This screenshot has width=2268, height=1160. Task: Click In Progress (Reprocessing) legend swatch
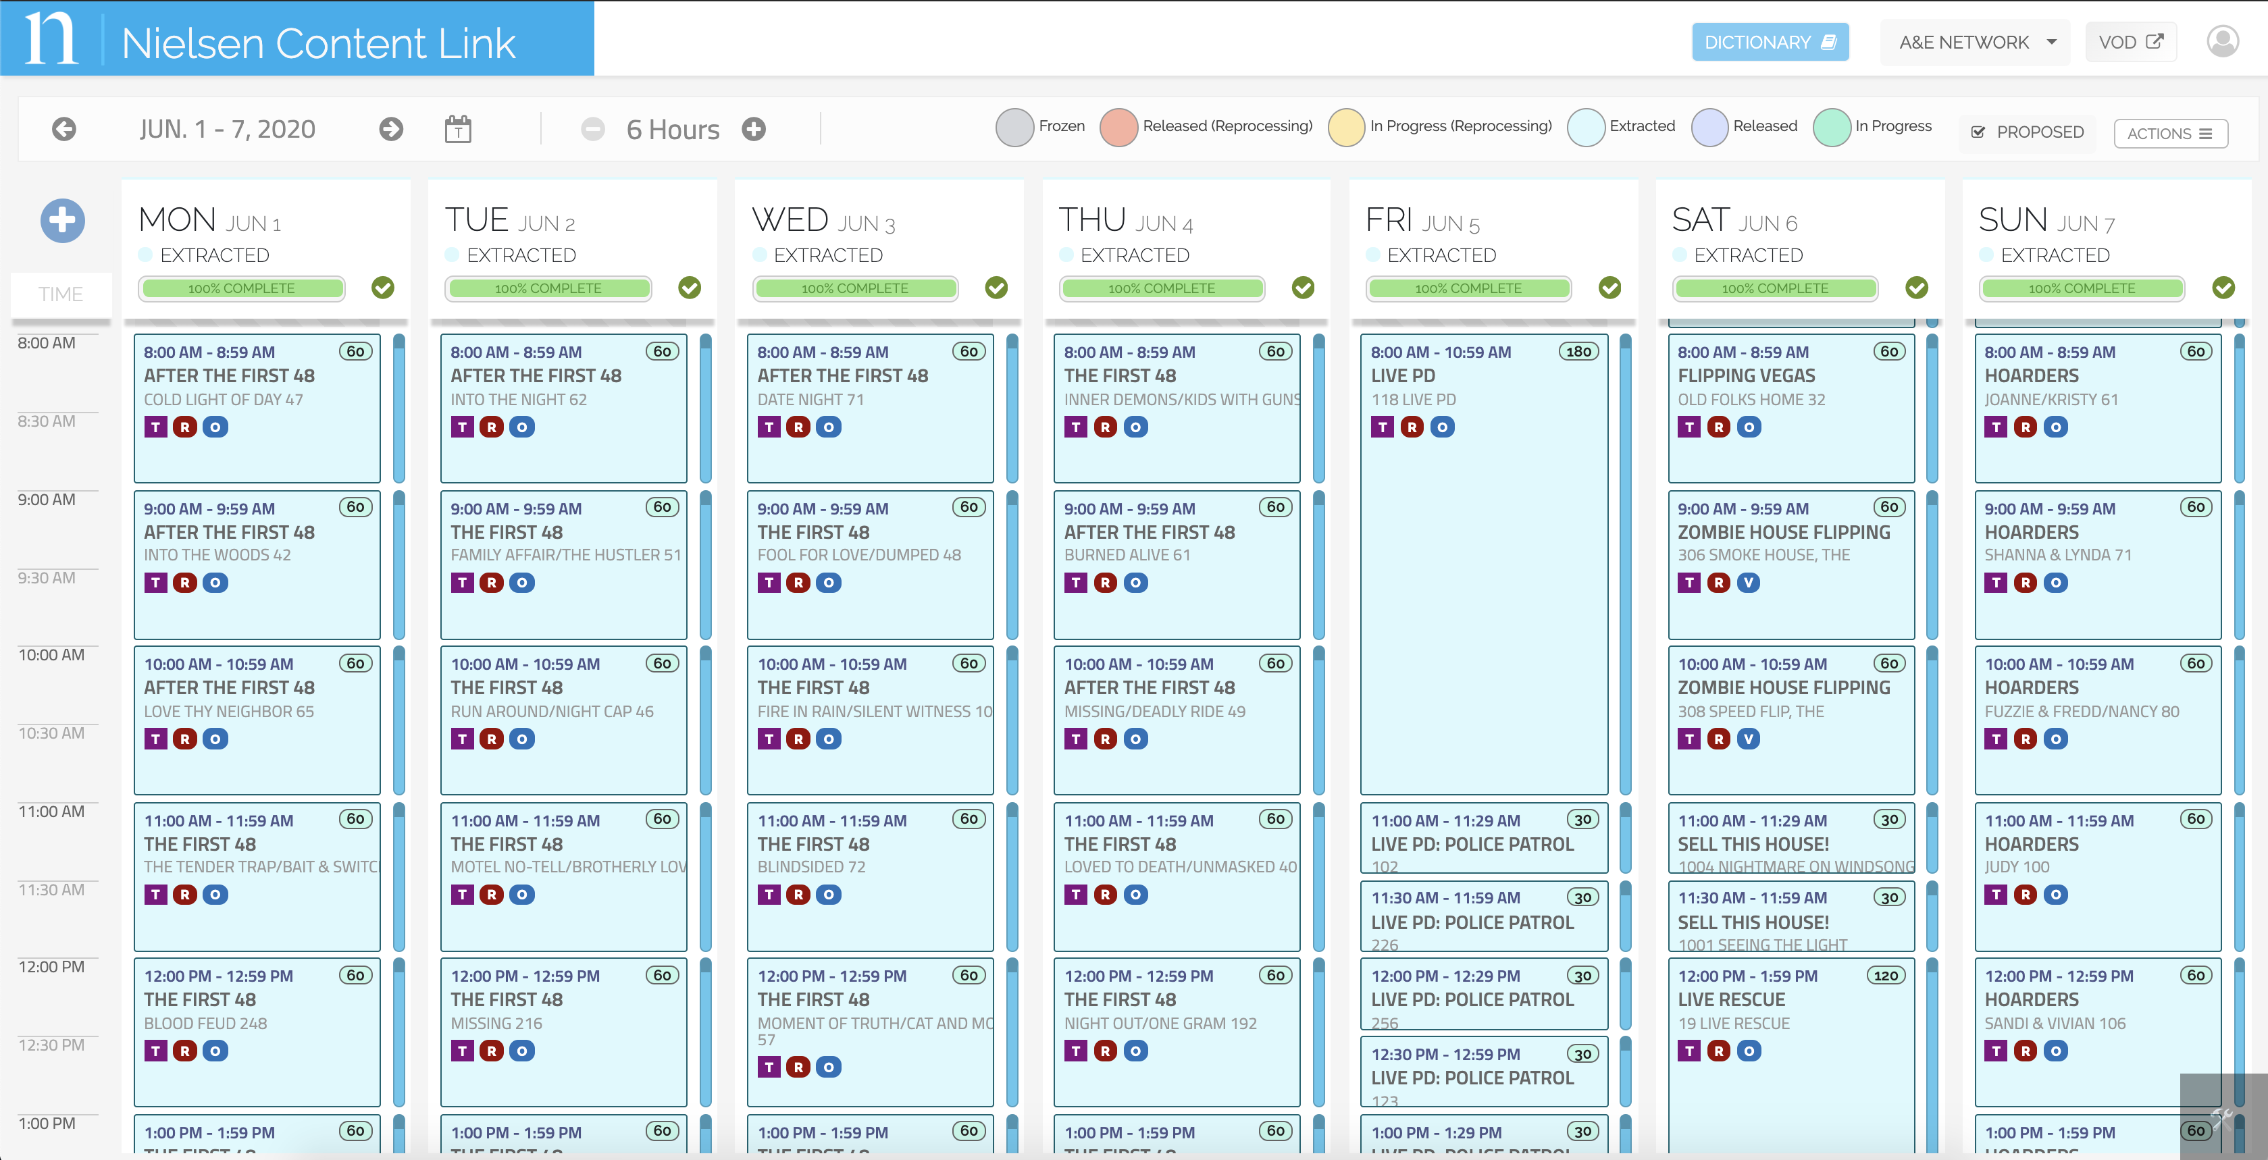coord(1346,128)
